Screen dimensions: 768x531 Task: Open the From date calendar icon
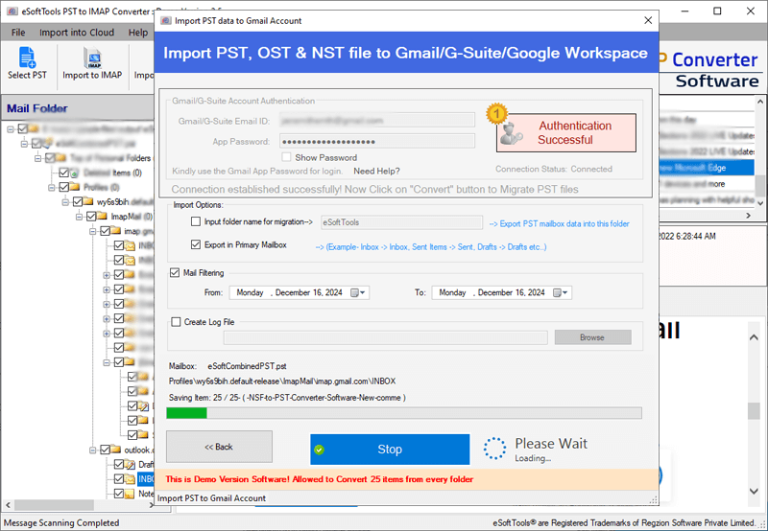coord(354,292)
